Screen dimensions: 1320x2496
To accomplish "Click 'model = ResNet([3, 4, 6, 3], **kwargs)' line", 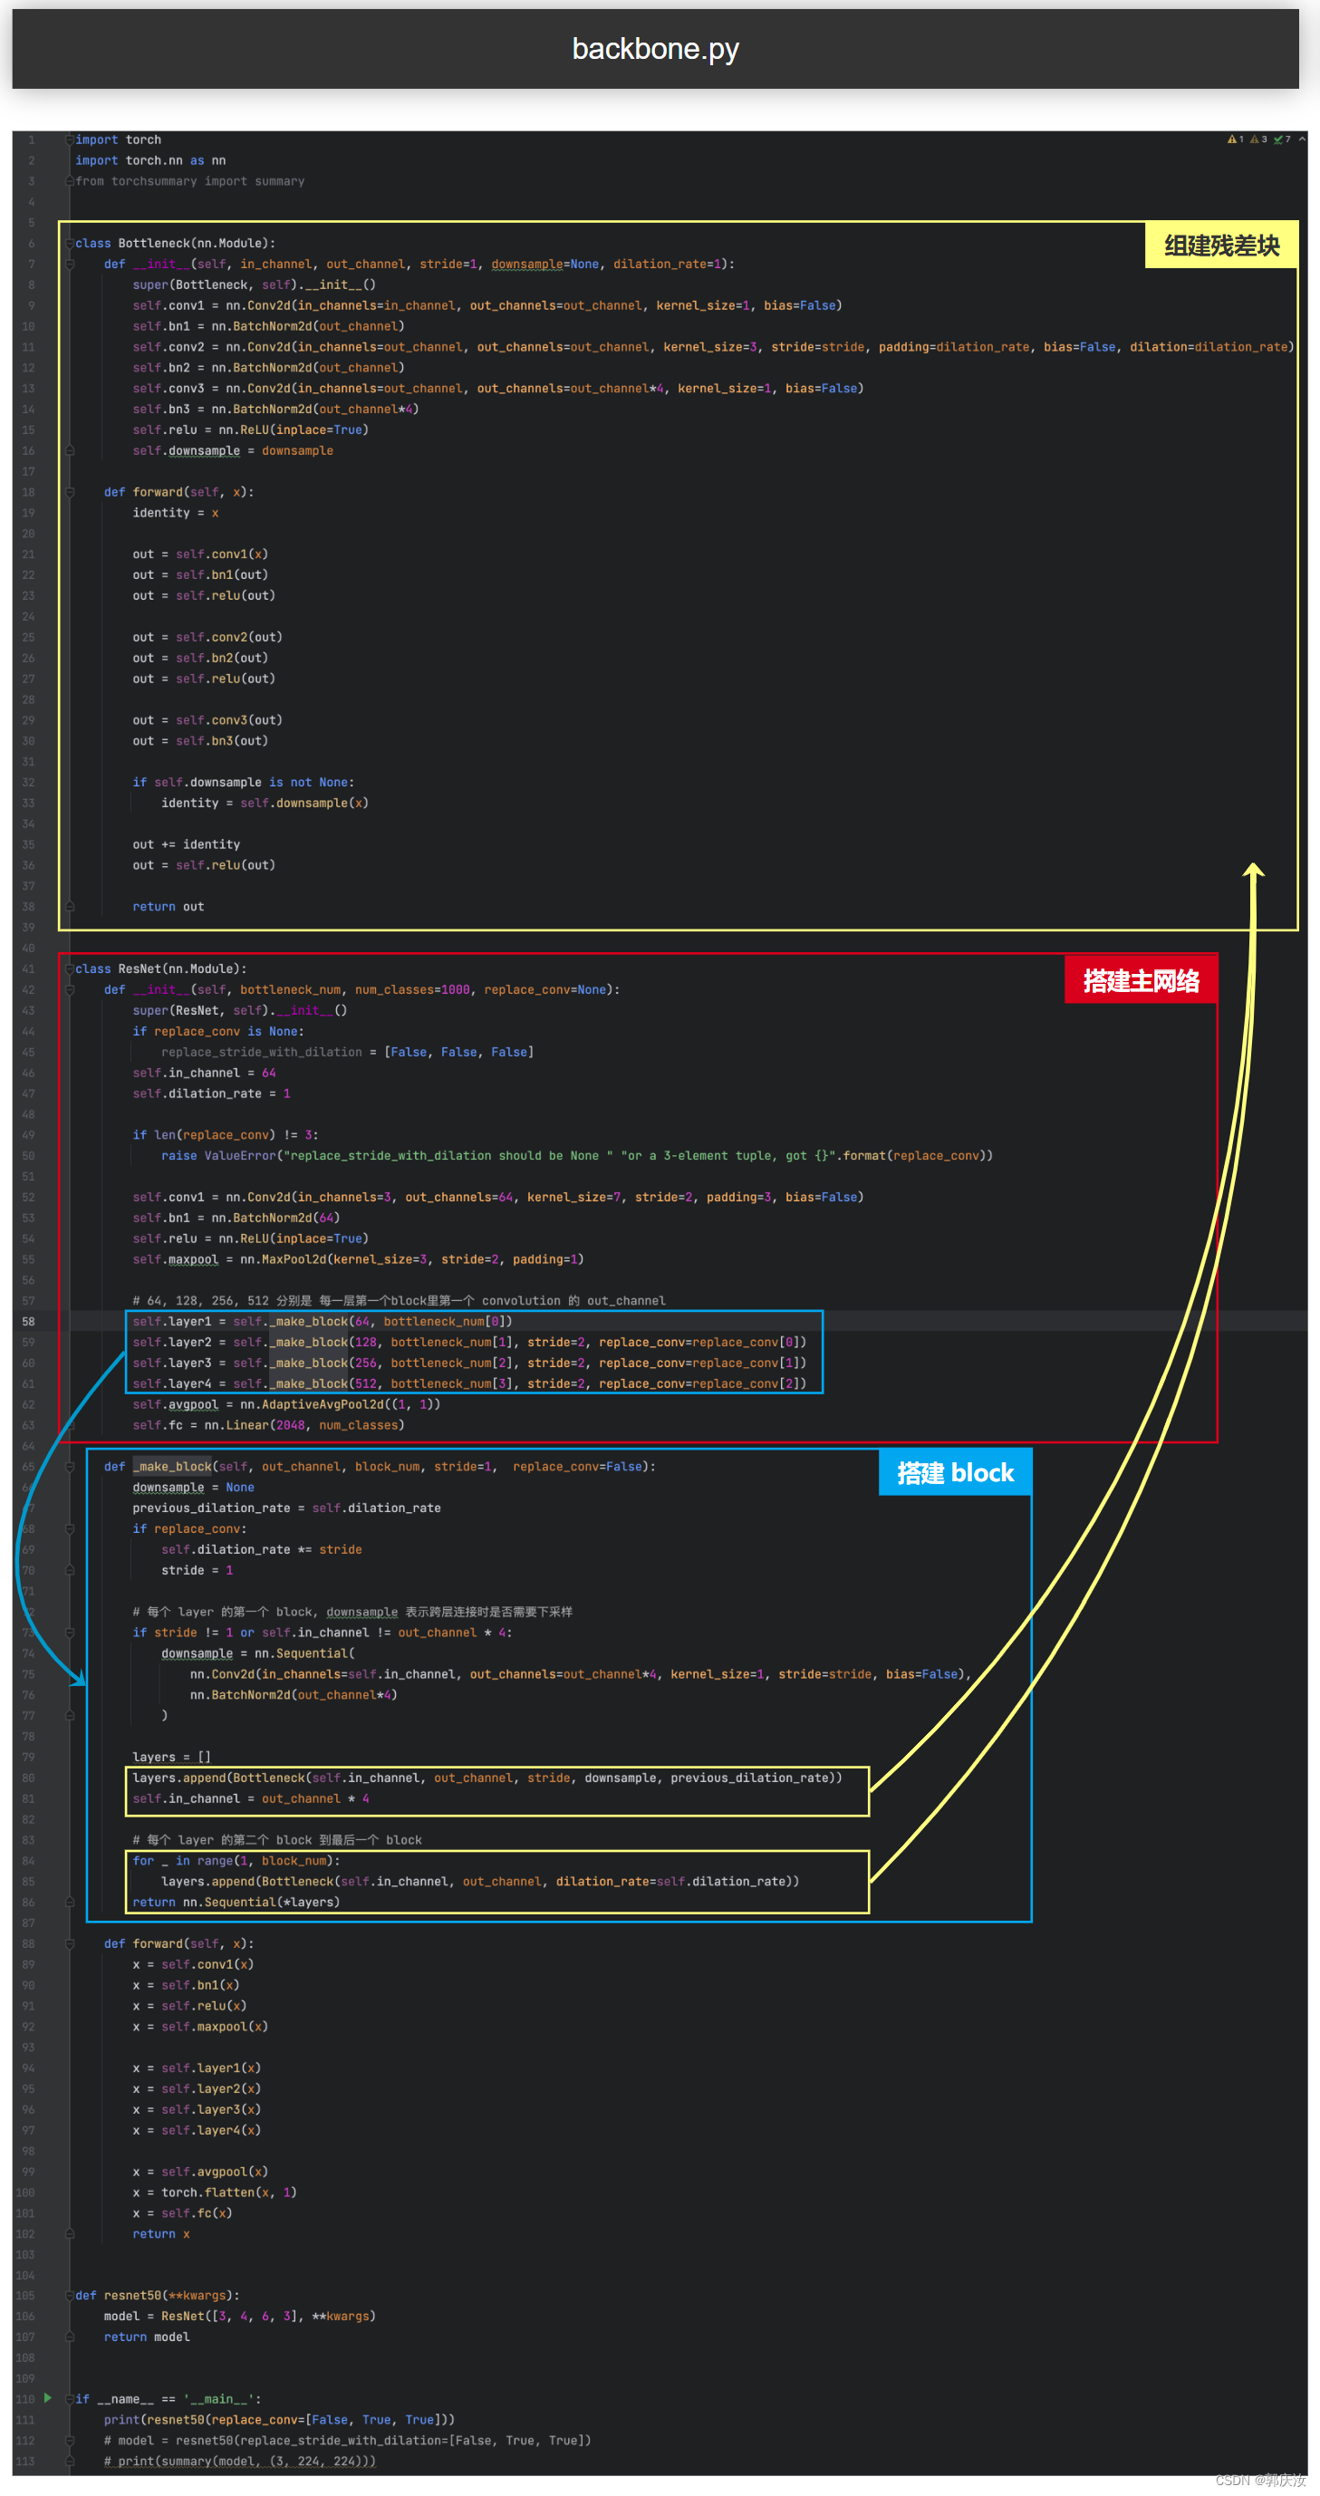I will [240, 2317].
